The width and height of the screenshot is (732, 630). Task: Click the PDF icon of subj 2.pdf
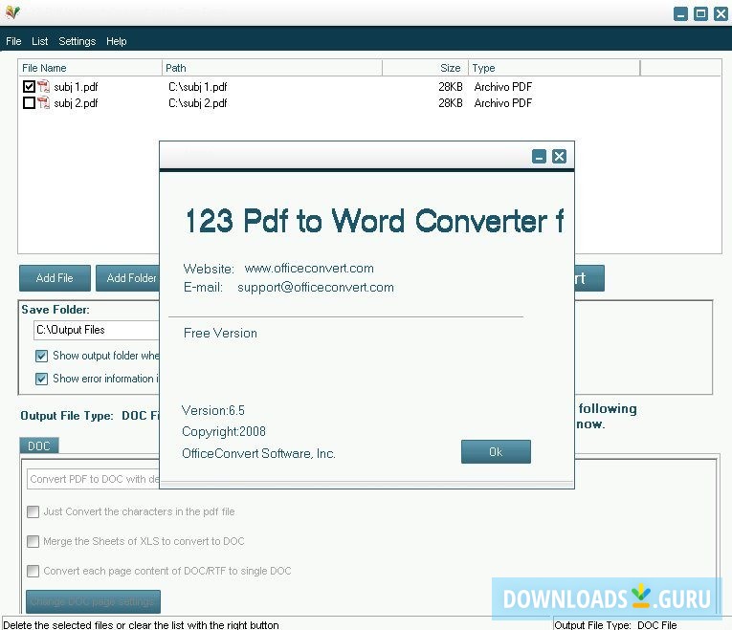[43, 102]
